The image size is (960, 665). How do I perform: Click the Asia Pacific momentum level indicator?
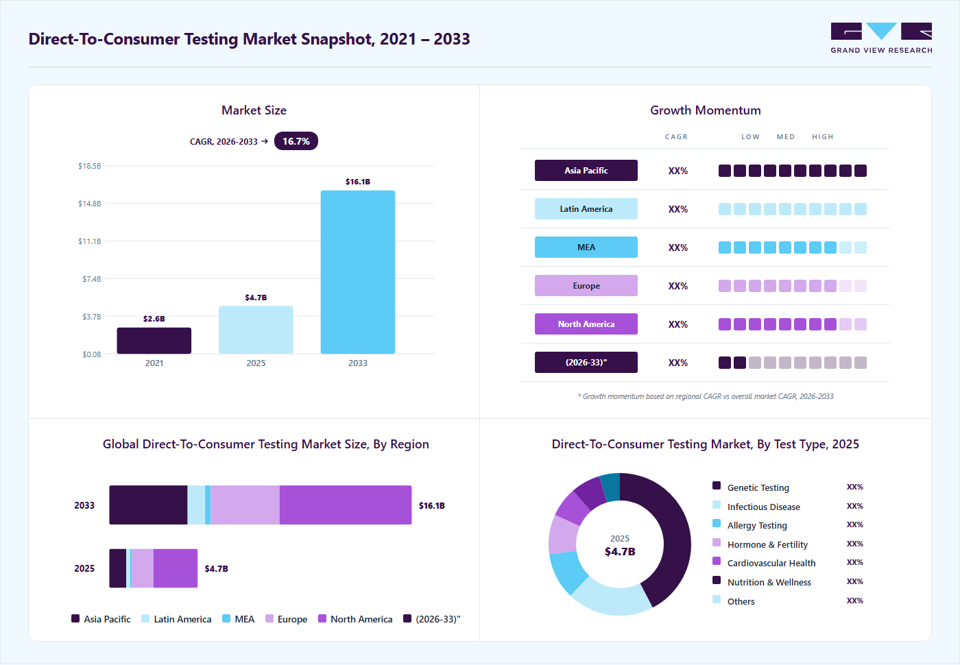coord(793,171)
